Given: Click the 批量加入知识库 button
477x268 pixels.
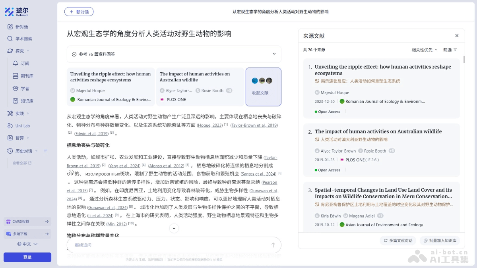Looking at the screenshot, I should (x=439, y=240).
